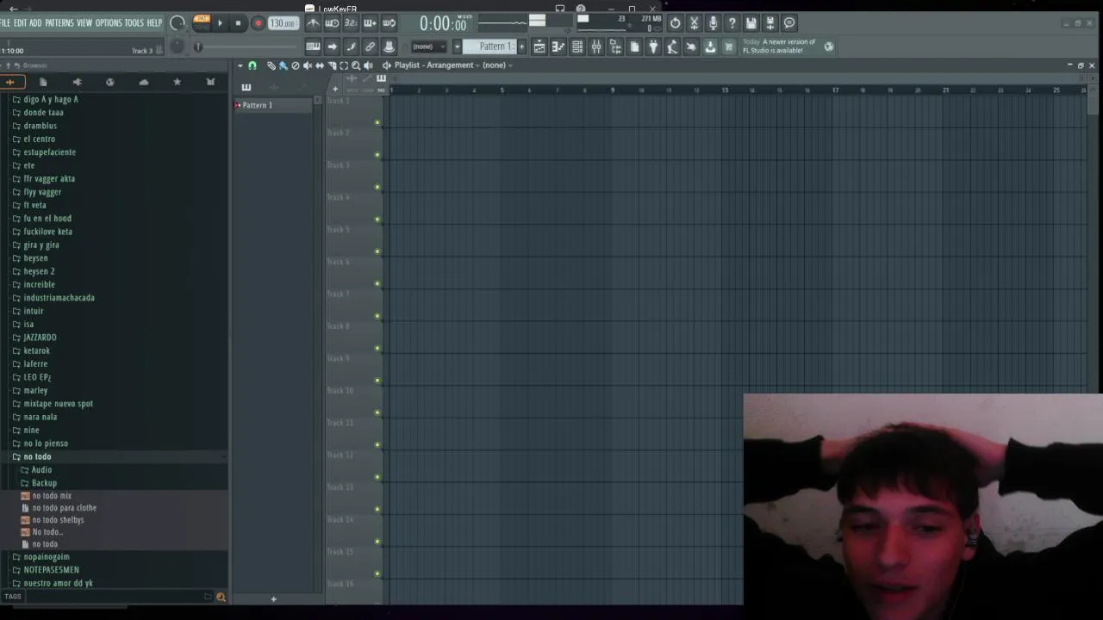Screen dimensions: 1103x620
Task: Open the plugin picker plug icon
Action: (653, 46)
